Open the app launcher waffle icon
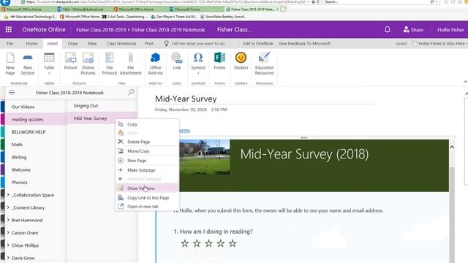468x263 pixels. (9, 29)
